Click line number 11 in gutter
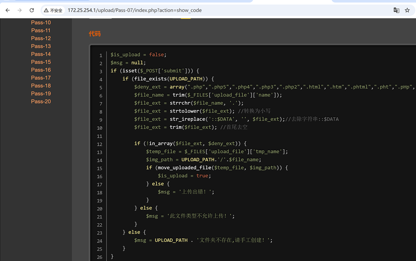 point(100,136)
